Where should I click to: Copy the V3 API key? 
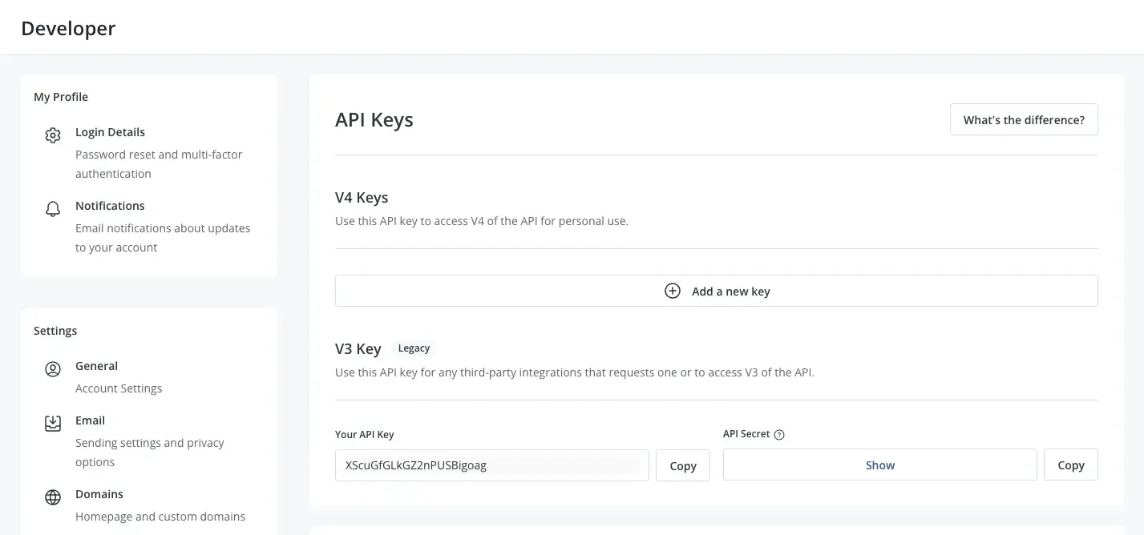pos(683,465)
